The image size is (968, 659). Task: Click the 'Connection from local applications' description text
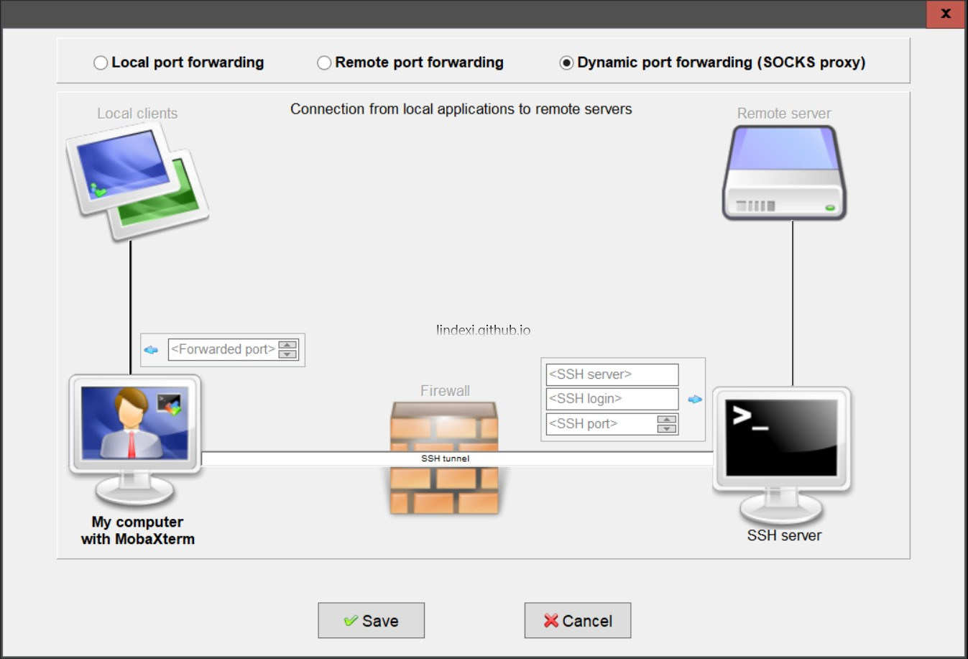point(461,109)
